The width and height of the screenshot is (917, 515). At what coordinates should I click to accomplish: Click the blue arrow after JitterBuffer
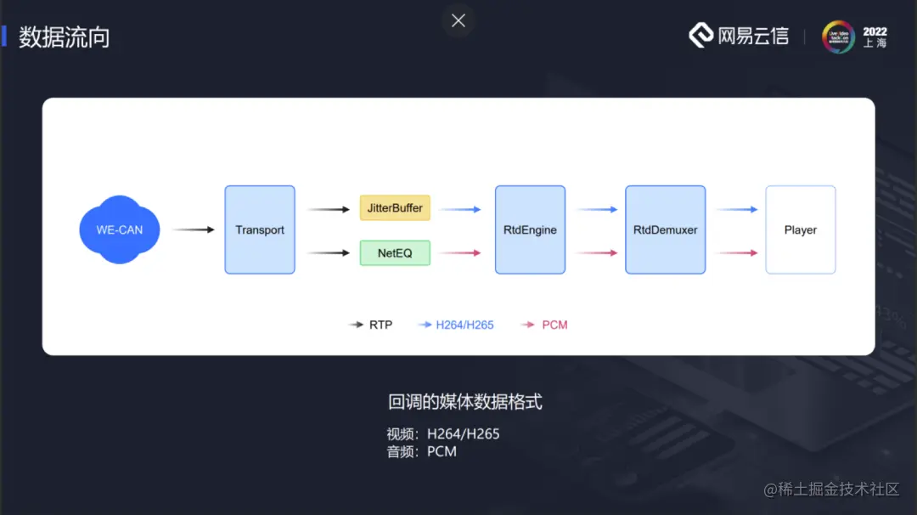tap(459, 209)
